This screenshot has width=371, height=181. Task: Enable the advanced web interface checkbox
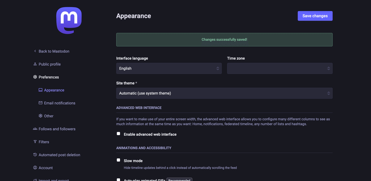pos(118,134)
